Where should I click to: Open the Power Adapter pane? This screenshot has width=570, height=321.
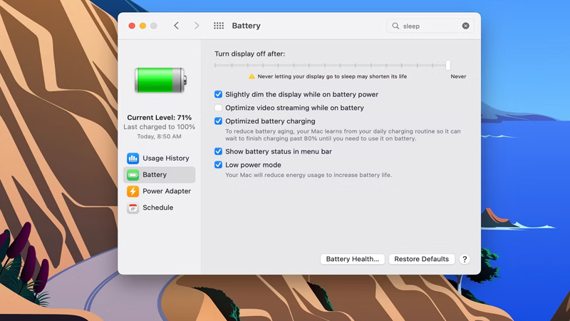(166, 191)
